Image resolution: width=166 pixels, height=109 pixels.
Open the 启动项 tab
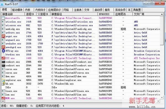(x=98, y=10)
